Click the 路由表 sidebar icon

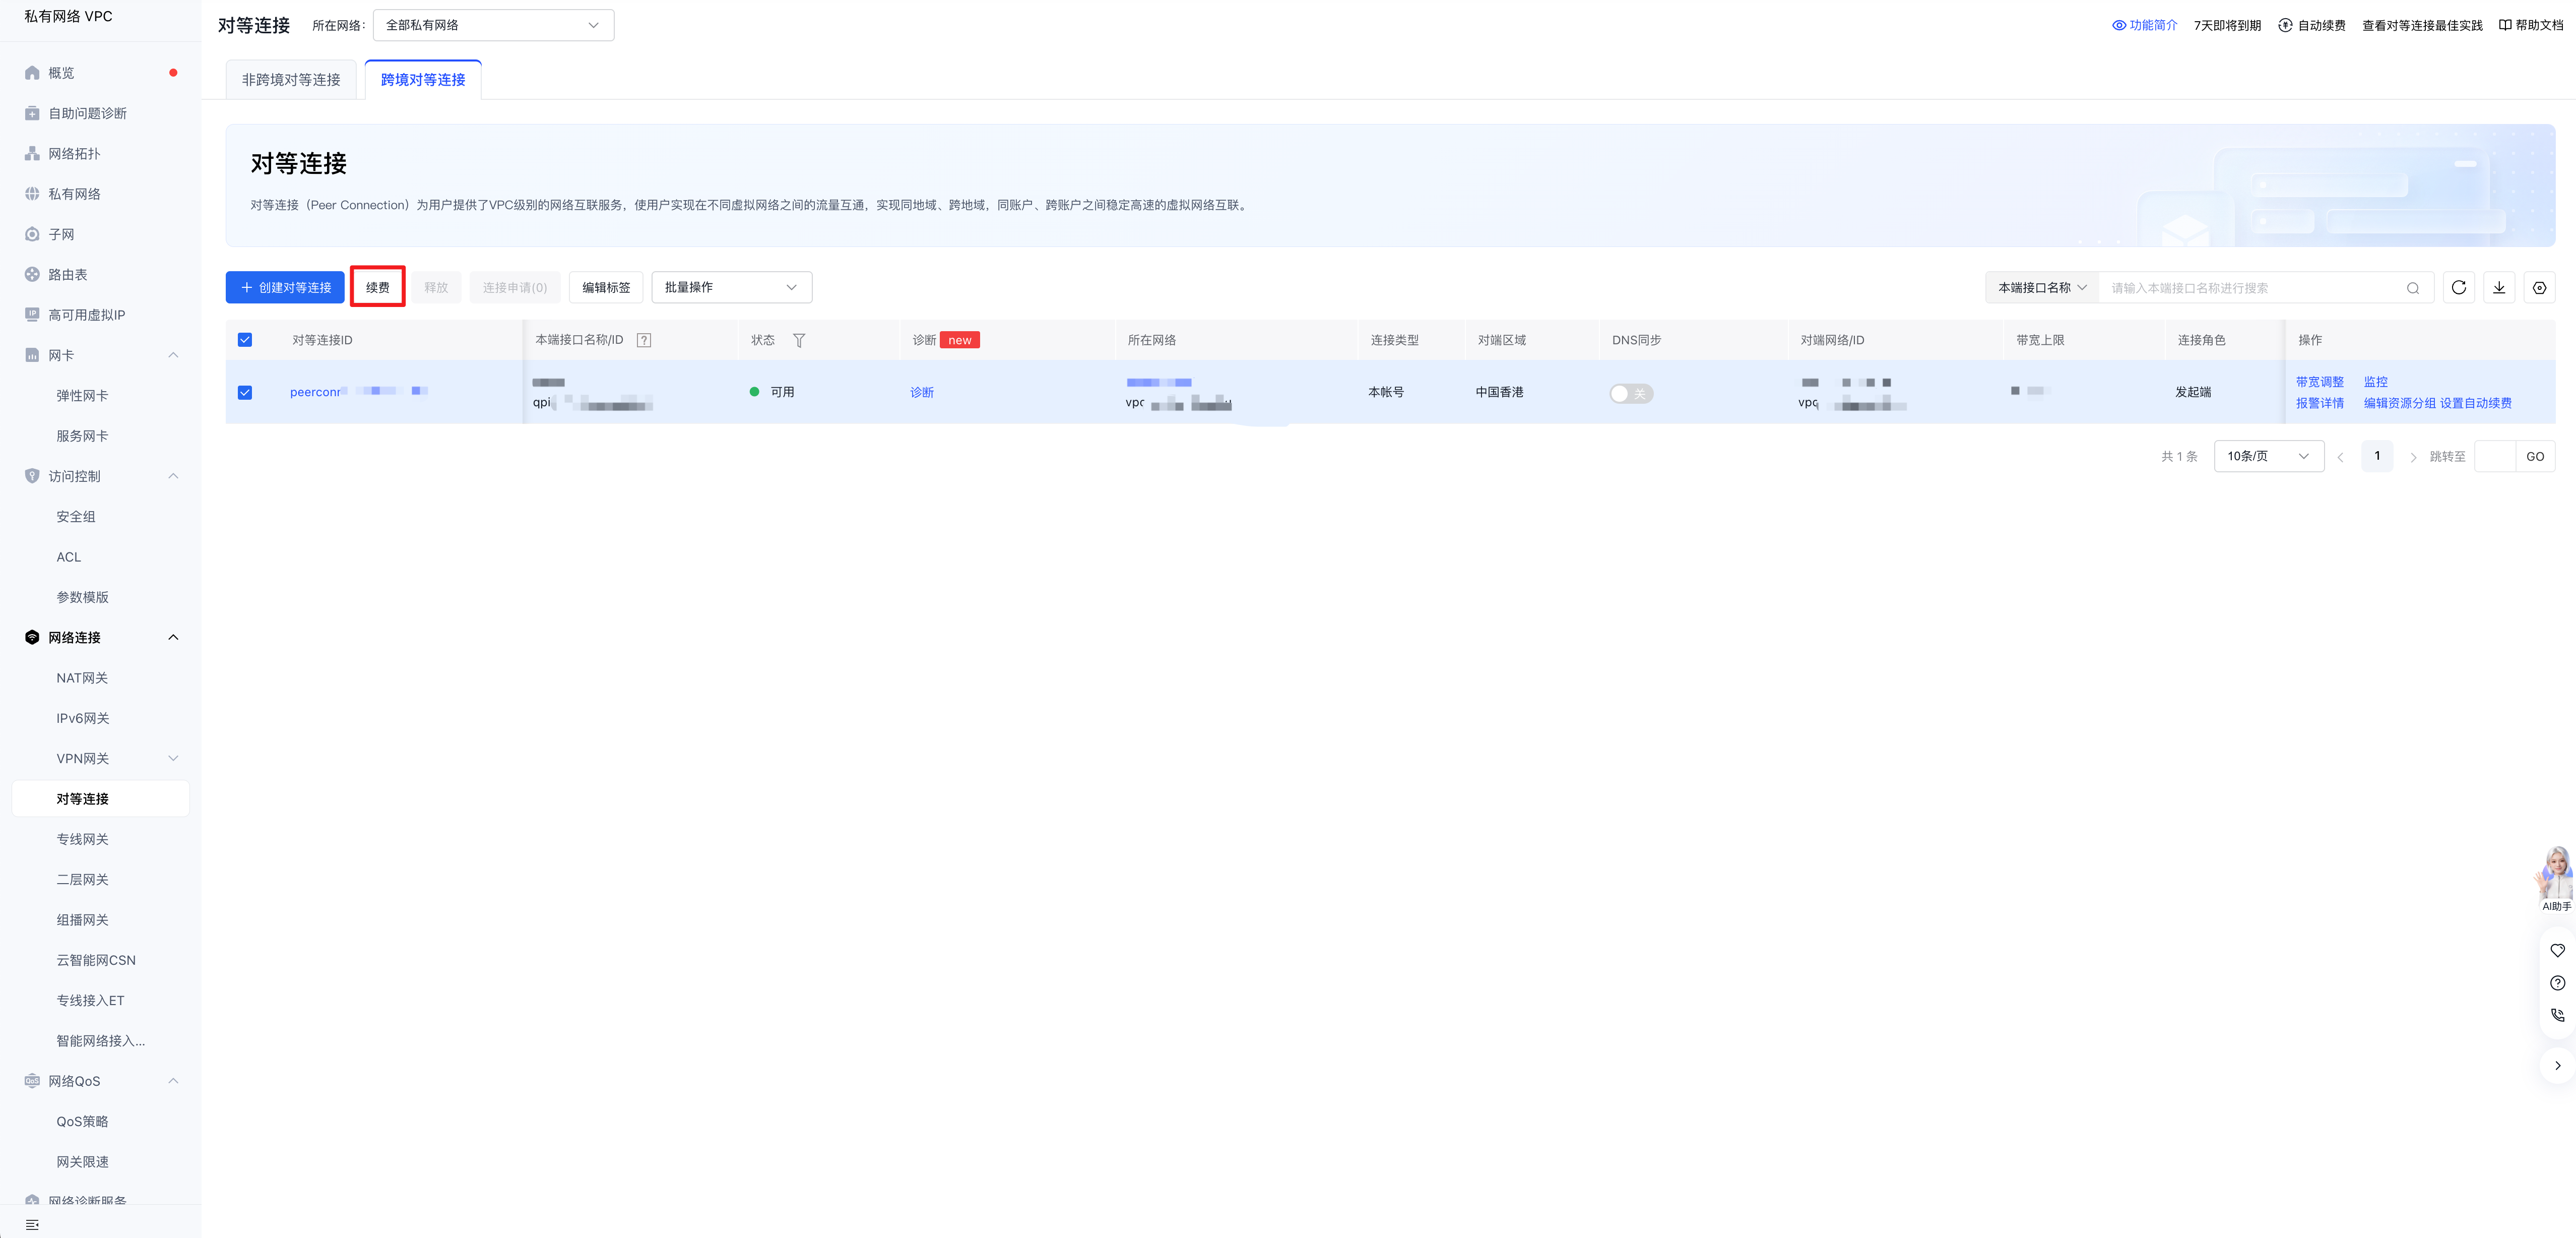pos(32,274)
